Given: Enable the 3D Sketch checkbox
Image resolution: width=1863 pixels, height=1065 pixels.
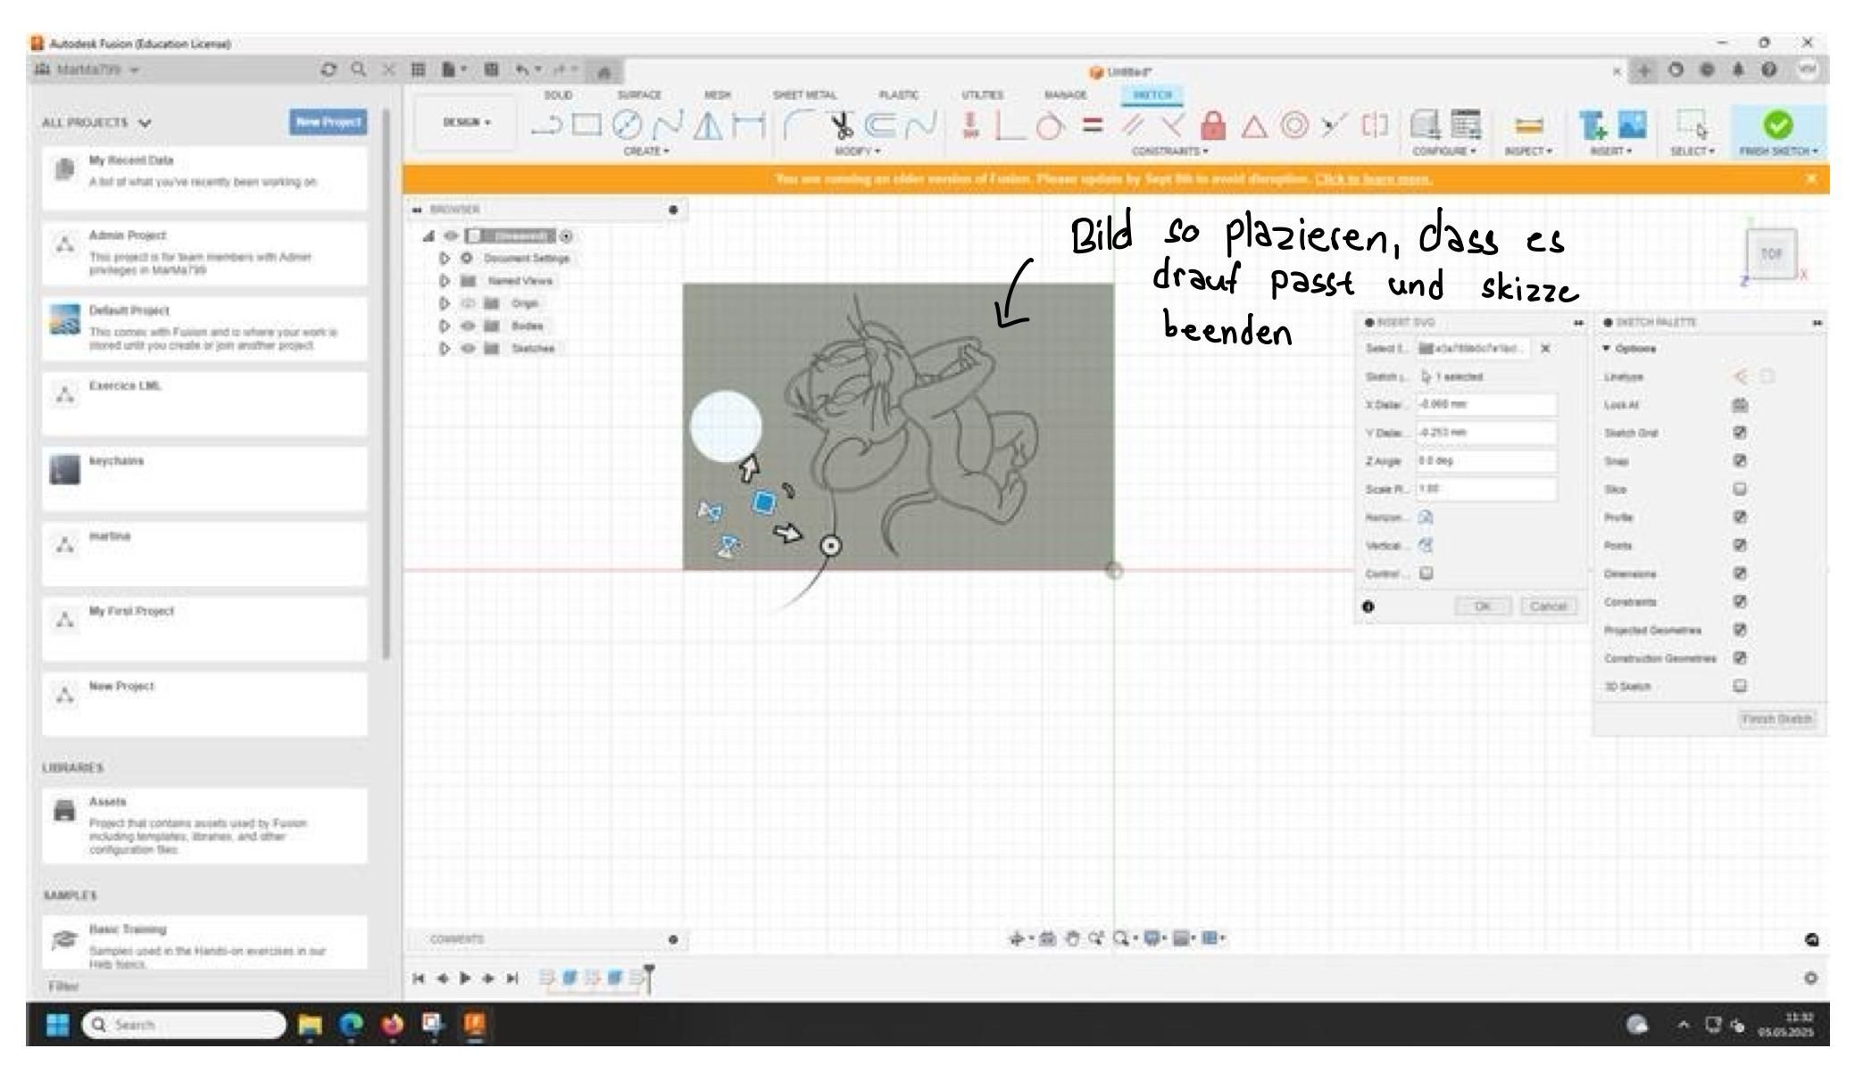Looking at the screenshot, I should pyautogui.click(x=1740, y=686).
